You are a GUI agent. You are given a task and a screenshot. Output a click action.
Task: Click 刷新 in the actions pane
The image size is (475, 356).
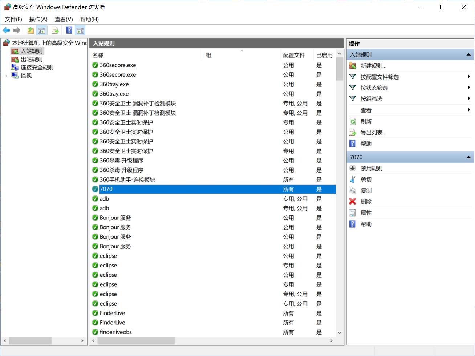pos(366,121)
